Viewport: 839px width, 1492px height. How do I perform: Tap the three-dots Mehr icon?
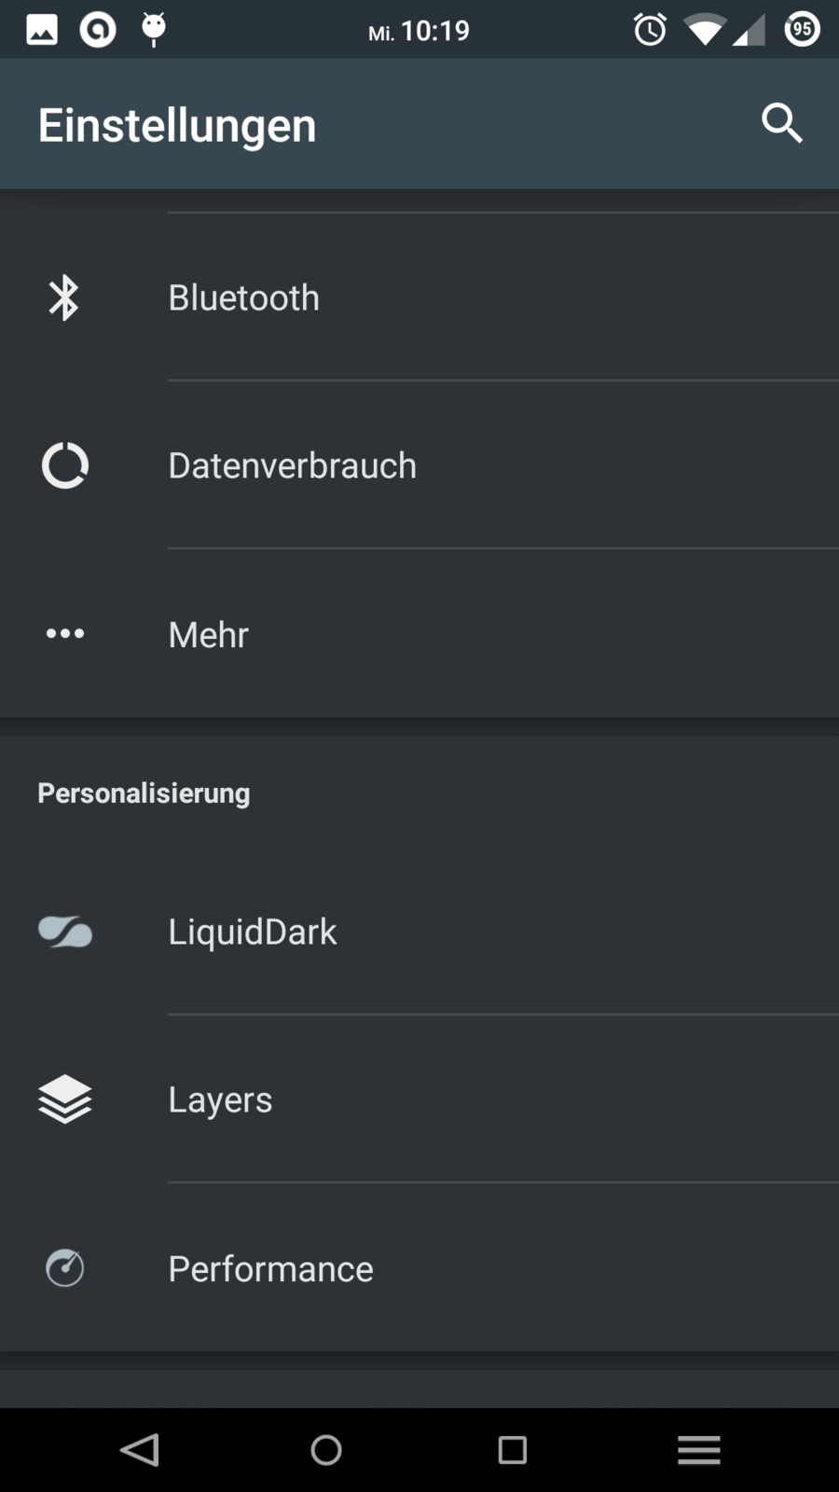click(64, 634)
